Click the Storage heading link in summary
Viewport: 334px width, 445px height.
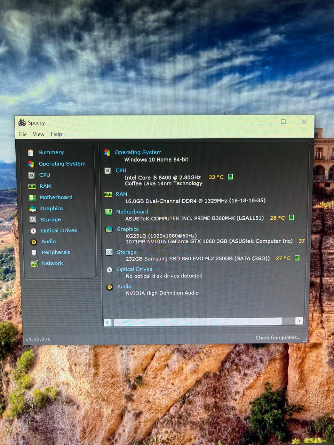point(127,252)
